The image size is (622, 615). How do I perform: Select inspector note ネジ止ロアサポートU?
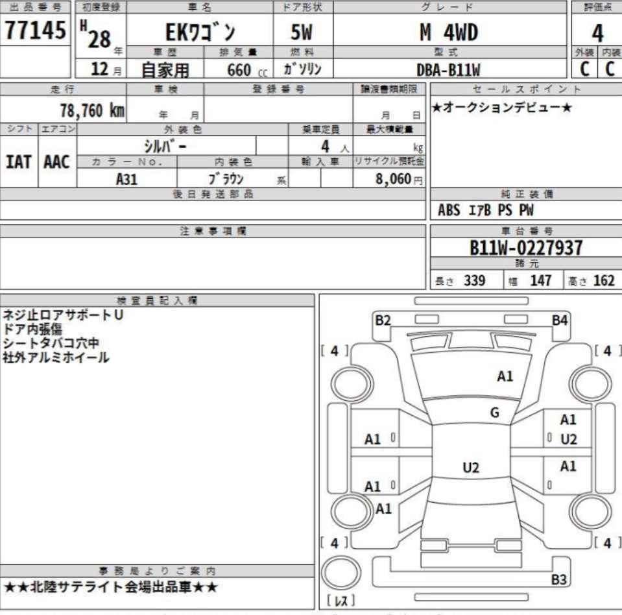click(x=63, y=315)
